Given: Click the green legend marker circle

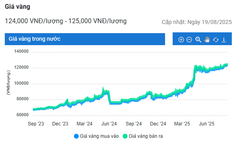Looking at the screenshot, I should [125, 136].
